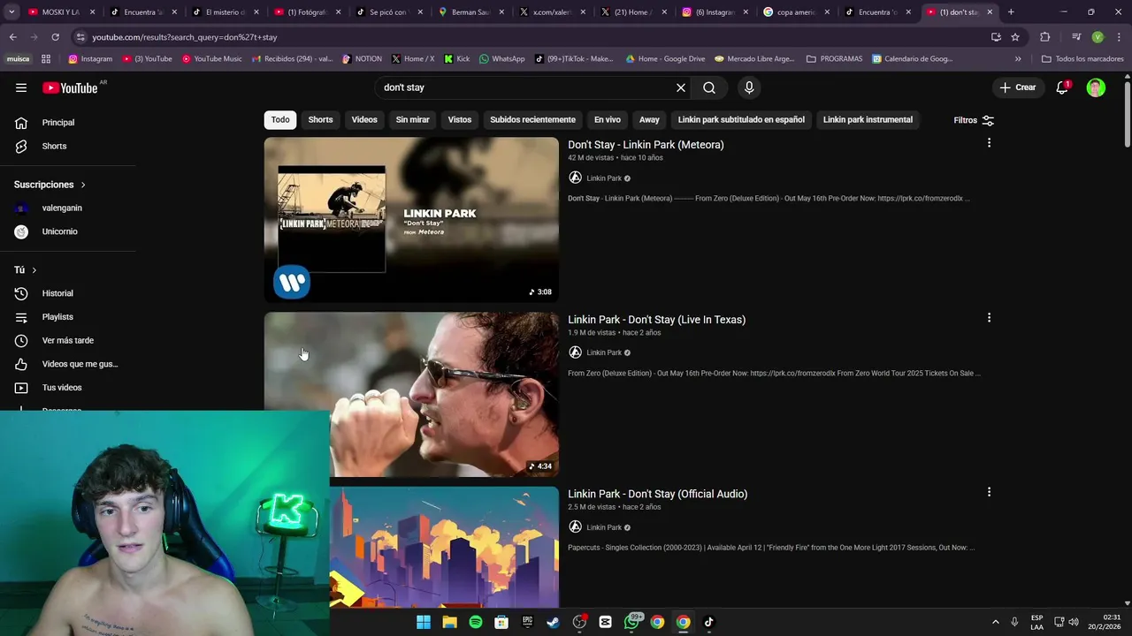The width and height of the screenshot is (1132, 636).
Task: Select the Videos filter chip
Action: tap(364, 120)
